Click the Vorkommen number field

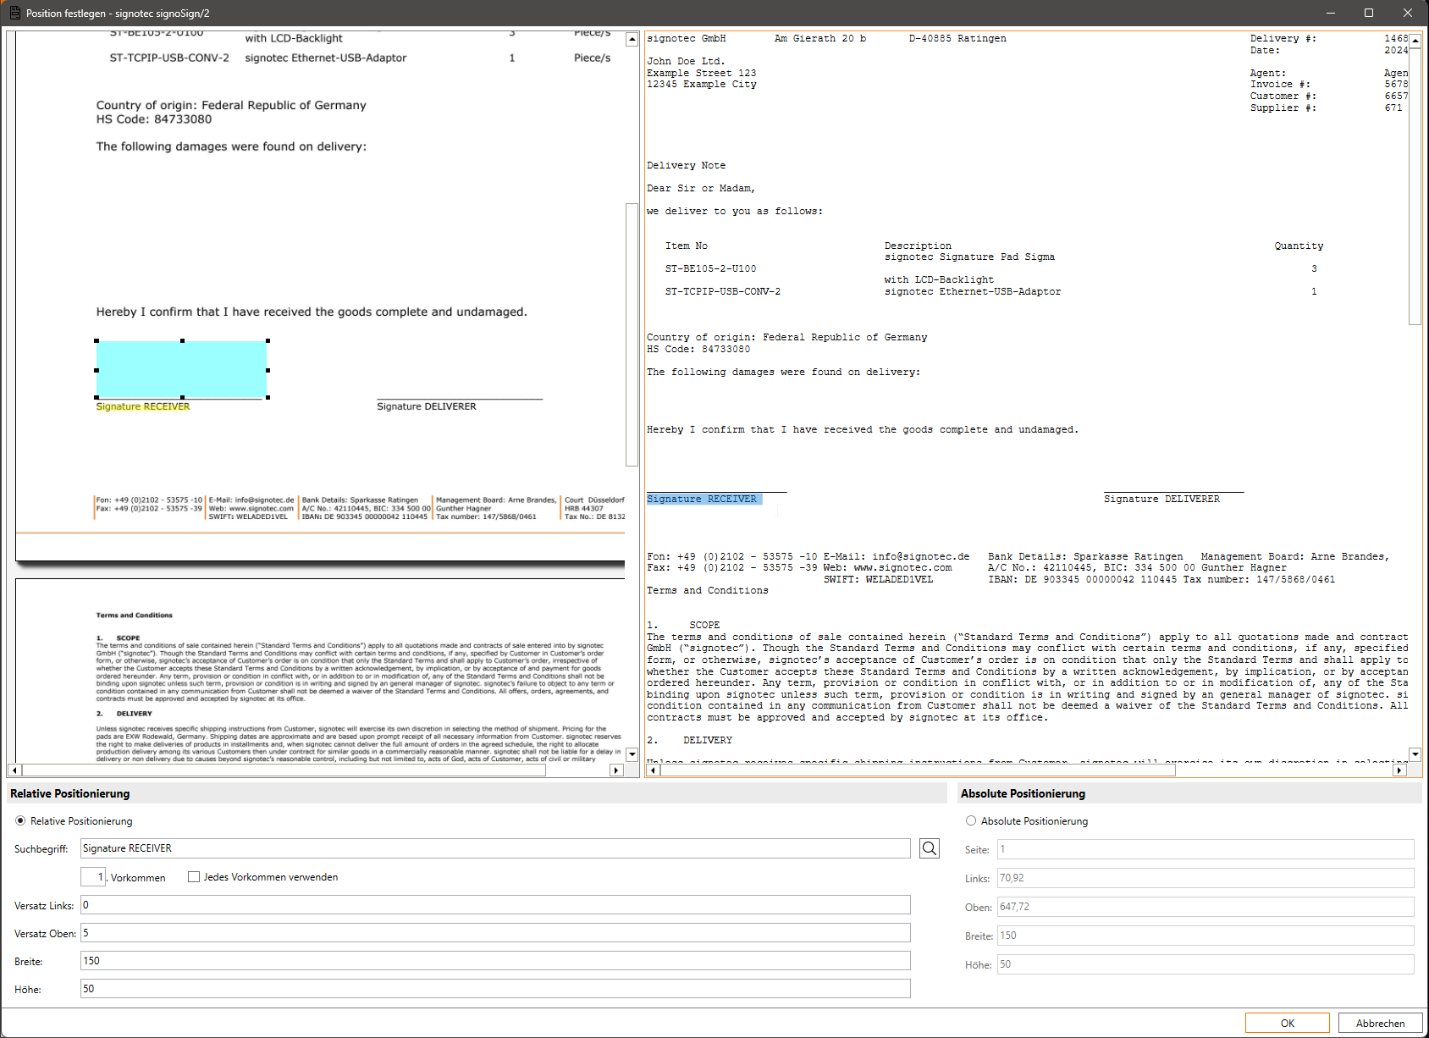click(93, 877)
